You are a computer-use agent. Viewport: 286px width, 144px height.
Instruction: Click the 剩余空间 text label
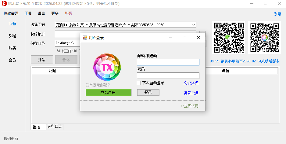coord(69,51)
